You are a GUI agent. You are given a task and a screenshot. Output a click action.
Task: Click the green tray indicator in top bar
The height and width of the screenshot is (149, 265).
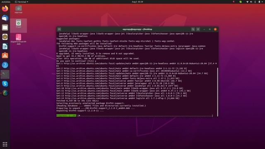tap(241, 2)
